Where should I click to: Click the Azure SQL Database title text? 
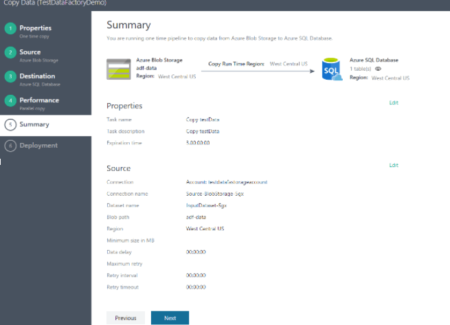coord(374,60)
